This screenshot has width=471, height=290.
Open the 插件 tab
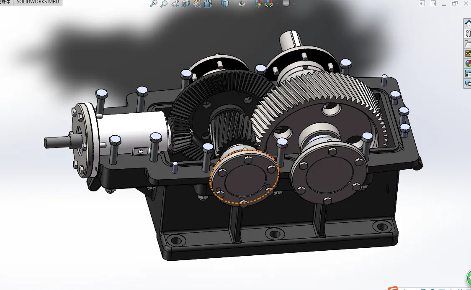point(6,3)
